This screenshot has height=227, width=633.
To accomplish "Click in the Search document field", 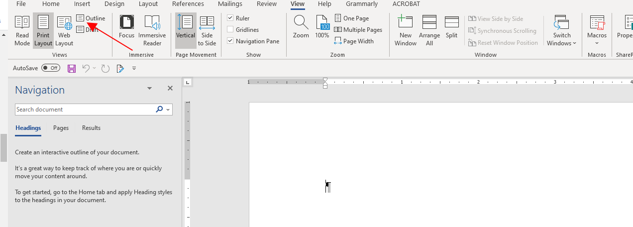I will [x=84, y=110].
